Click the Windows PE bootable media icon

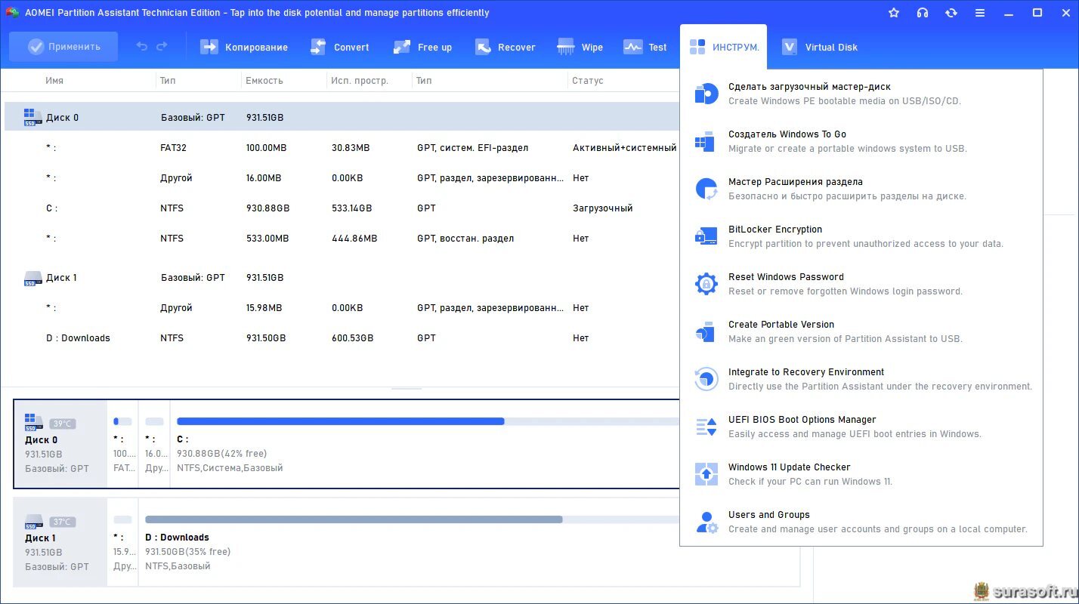[x=706, y=94]
